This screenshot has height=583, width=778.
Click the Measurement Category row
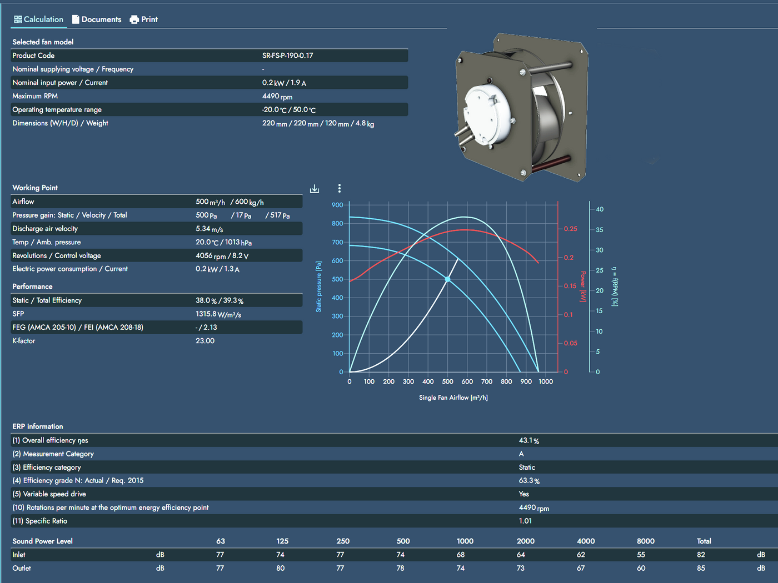(x=394, y=454)
